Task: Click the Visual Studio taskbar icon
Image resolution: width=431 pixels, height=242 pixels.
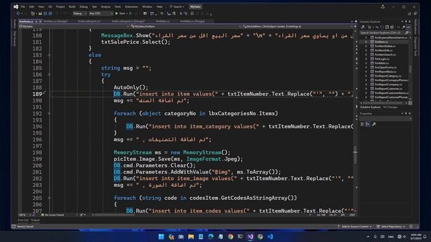Action: (x=251, y=237)
